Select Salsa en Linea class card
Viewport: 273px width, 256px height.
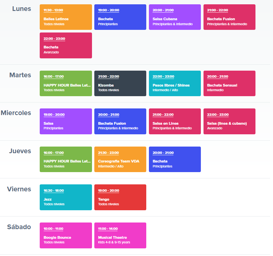pos(175,121)
